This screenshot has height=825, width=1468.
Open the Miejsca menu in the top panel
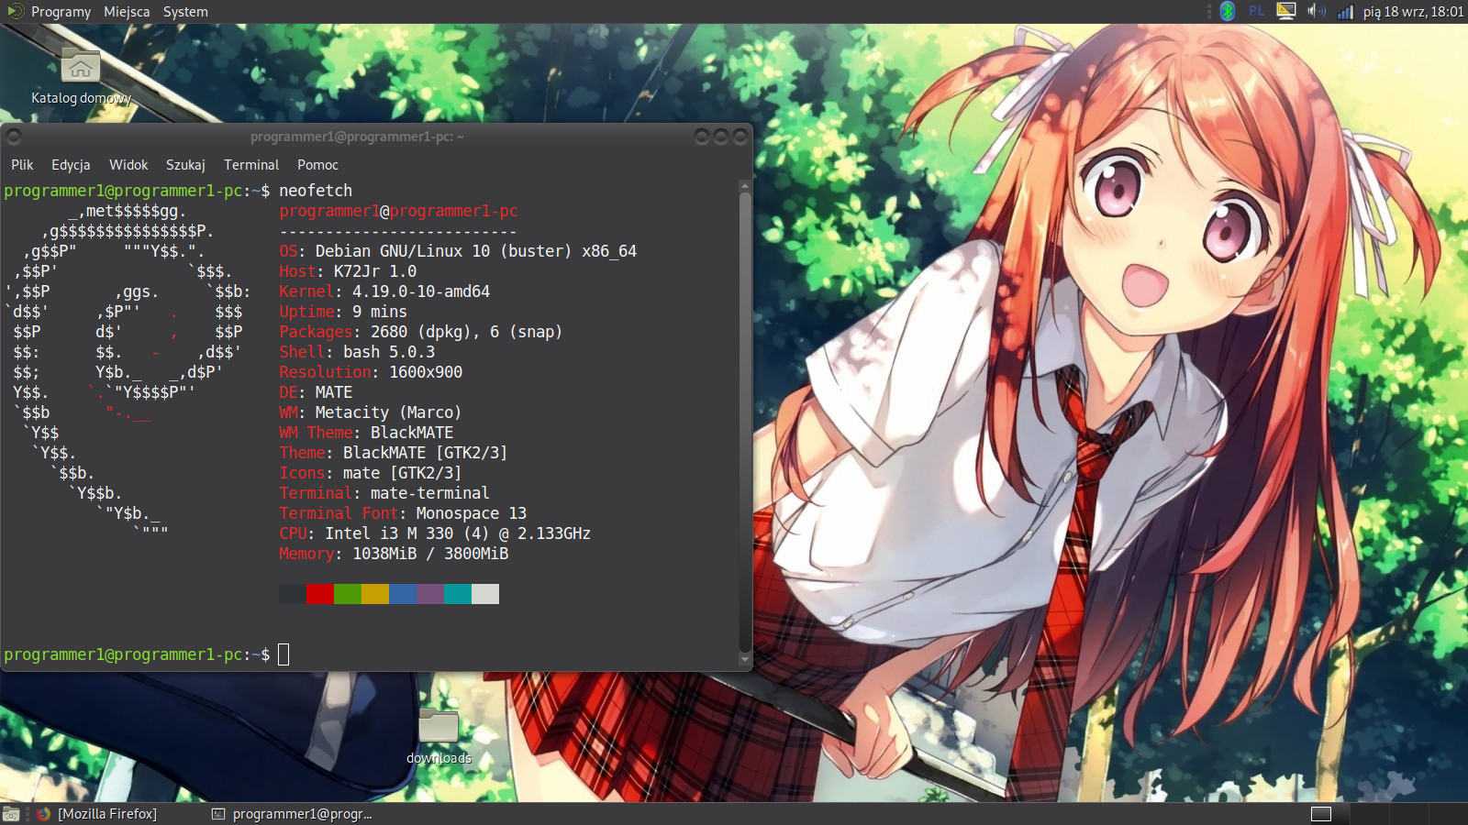(127, 12)
